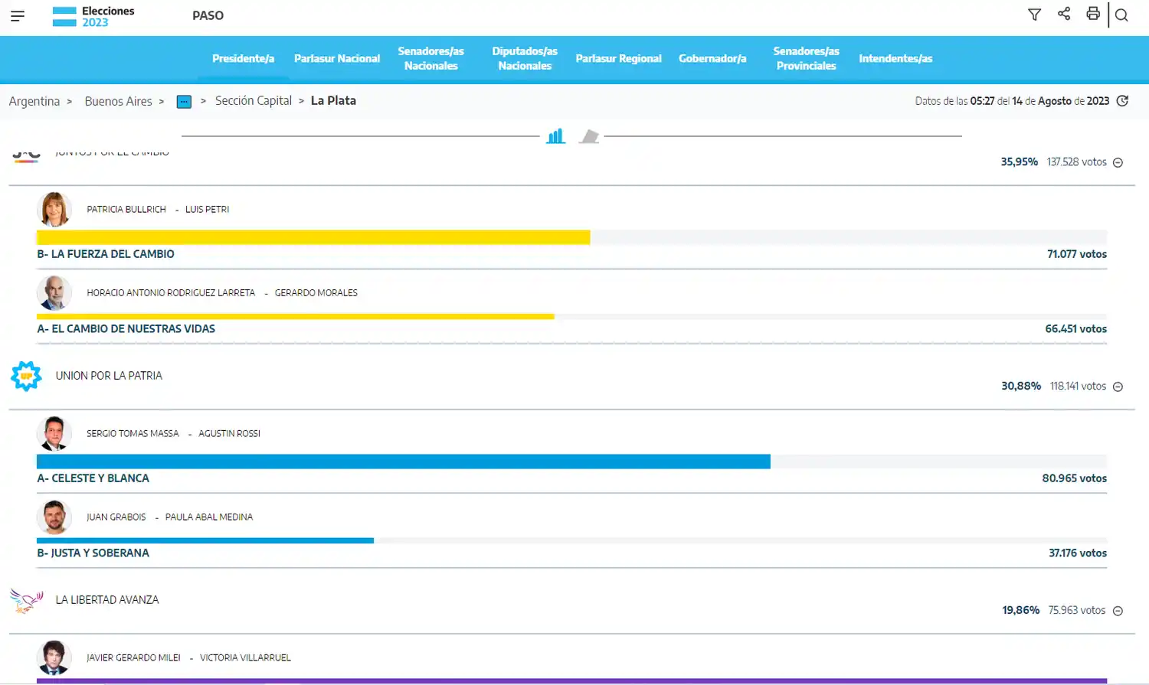The image size is (1149, 685).
Task: Click blue bar for Justa y Soberana
Action: click(205, 540)
